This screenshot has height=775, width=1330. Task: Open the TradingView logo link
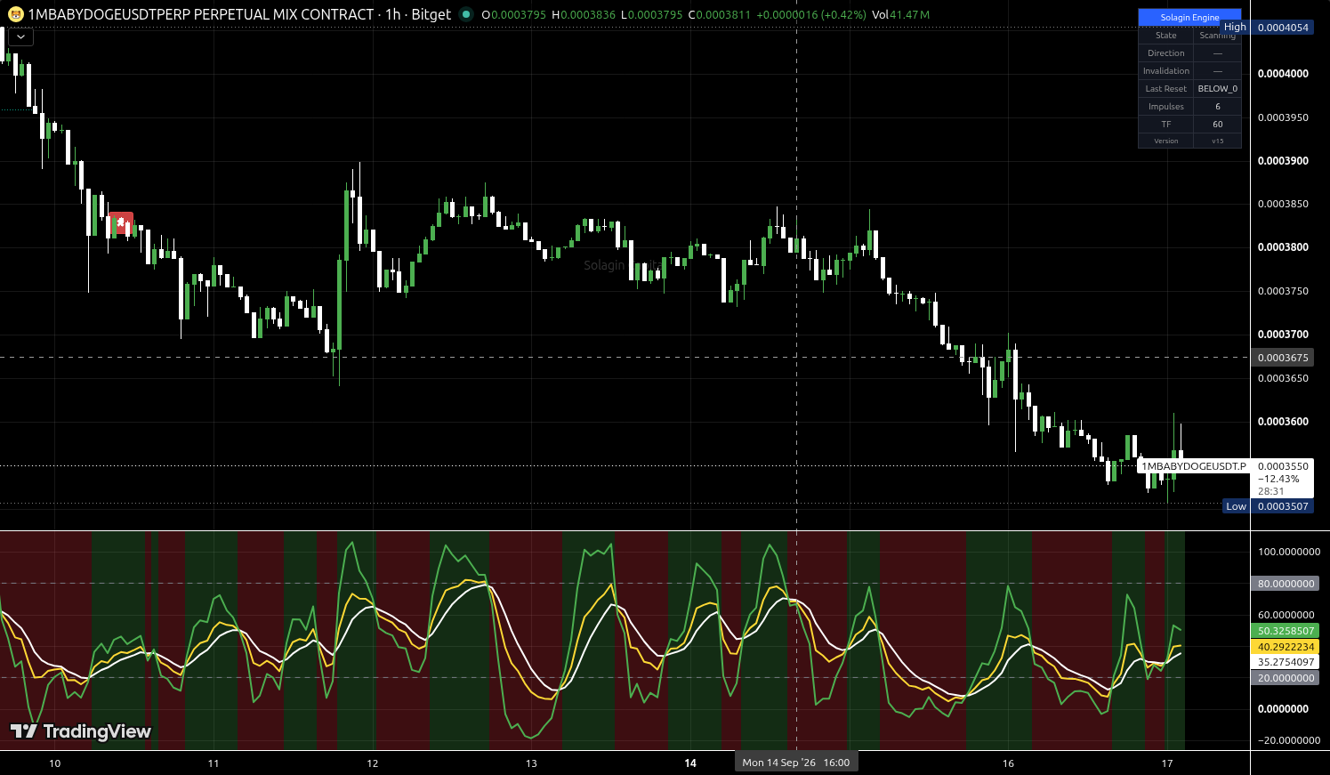(x=80, y=731)
